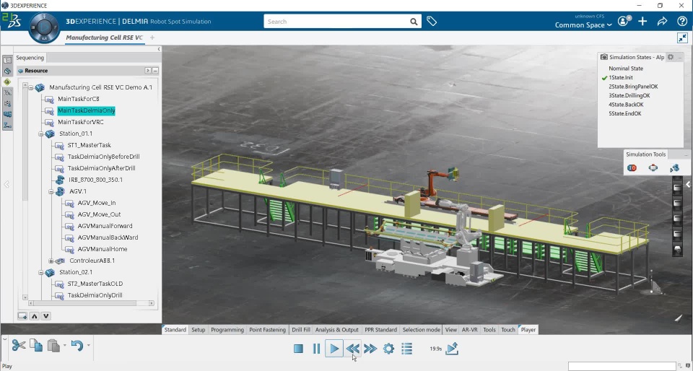Collapse the Station_01.1 node

coord(41,134)
